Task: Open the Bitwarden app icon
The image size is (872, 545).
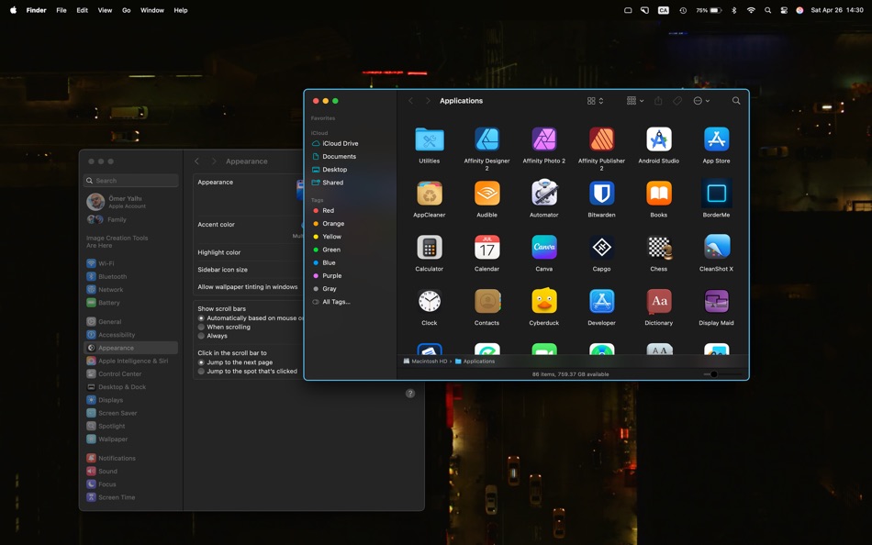Action: pos(601,194)
